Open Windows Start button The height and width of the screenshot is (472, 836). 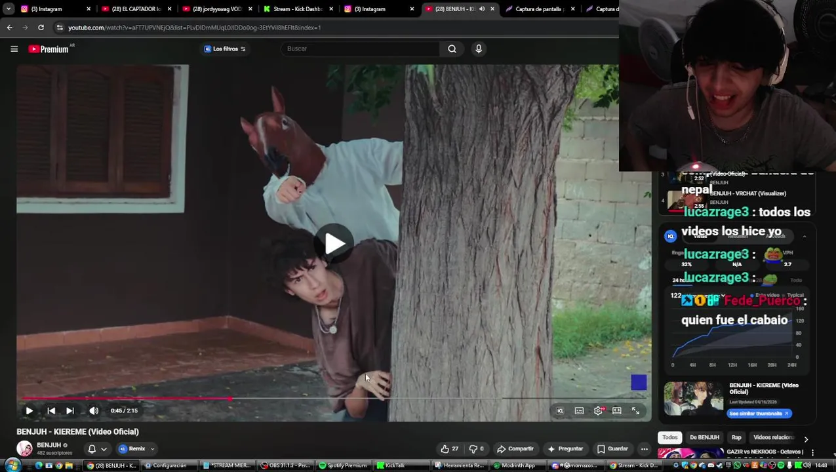click(12, 465)
